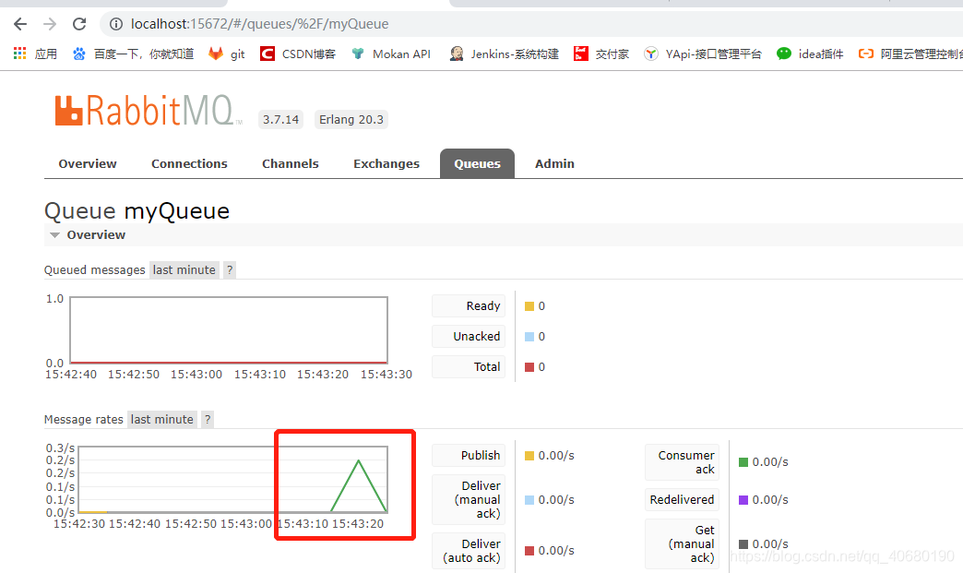This screenshot has width=963, height=573.
Task: Select the Queues tab
Action: point(477,164)
